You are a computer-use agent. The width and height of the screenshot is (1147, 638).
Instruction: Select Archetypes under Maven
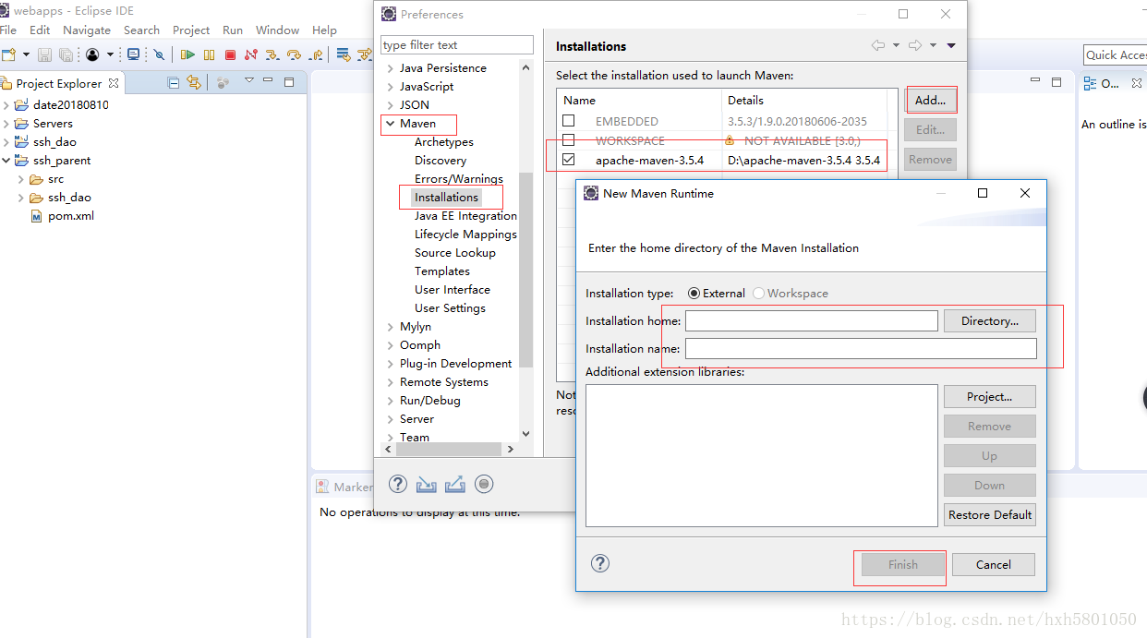pos(444,142)
